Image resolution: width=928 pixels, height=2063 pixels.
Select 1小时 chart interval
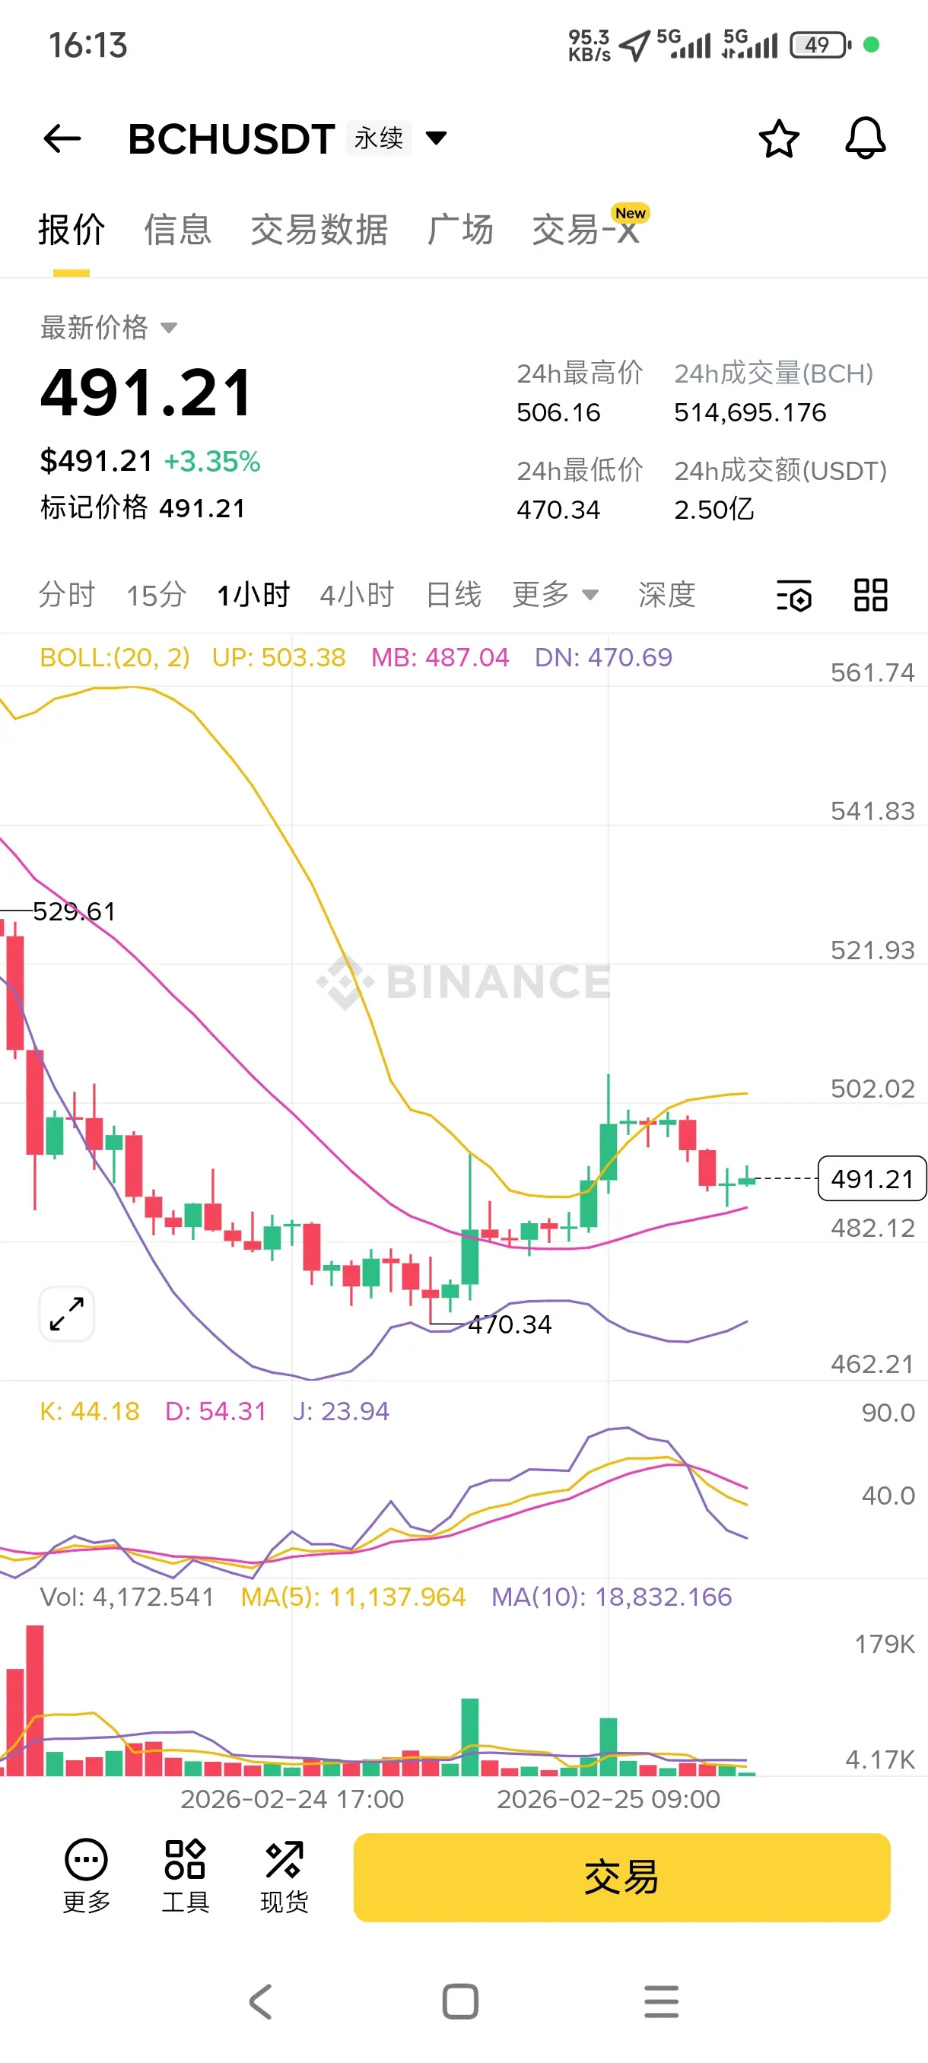click(x=253, y=595)
